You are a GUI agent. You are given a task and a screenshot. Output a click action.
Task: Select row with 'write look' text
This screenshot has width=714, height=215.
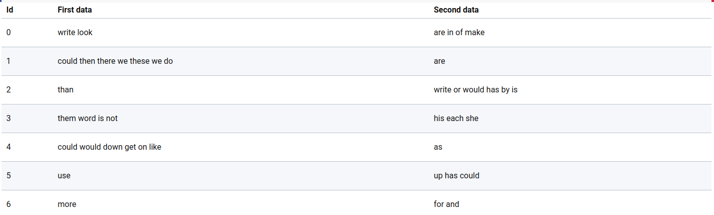tap(356, 33)
